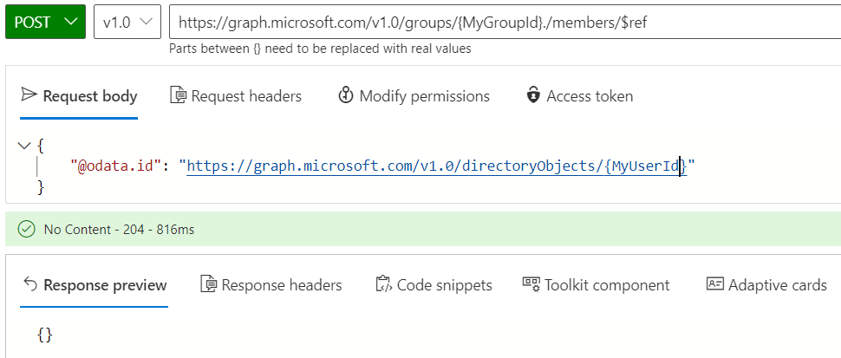Click the Request headers document icon
This screenshot has width=841, height=358.
(x=178, y=95)
